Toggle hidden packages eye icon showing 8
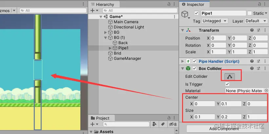Screen dimensions: 269x134 coord(173,124)
